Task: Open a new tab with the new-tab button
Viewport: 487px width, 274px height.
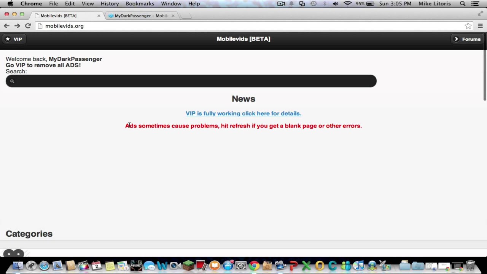Action: (x=185, y=16)
